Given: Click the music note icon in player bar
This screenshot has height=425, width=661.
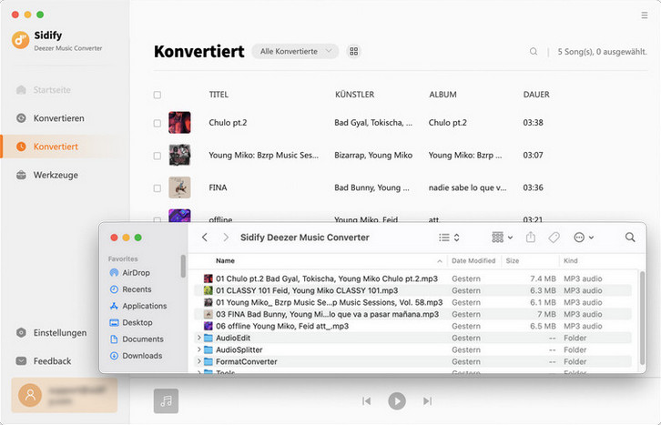Looking at the screenshot, I should coord(166,401).
